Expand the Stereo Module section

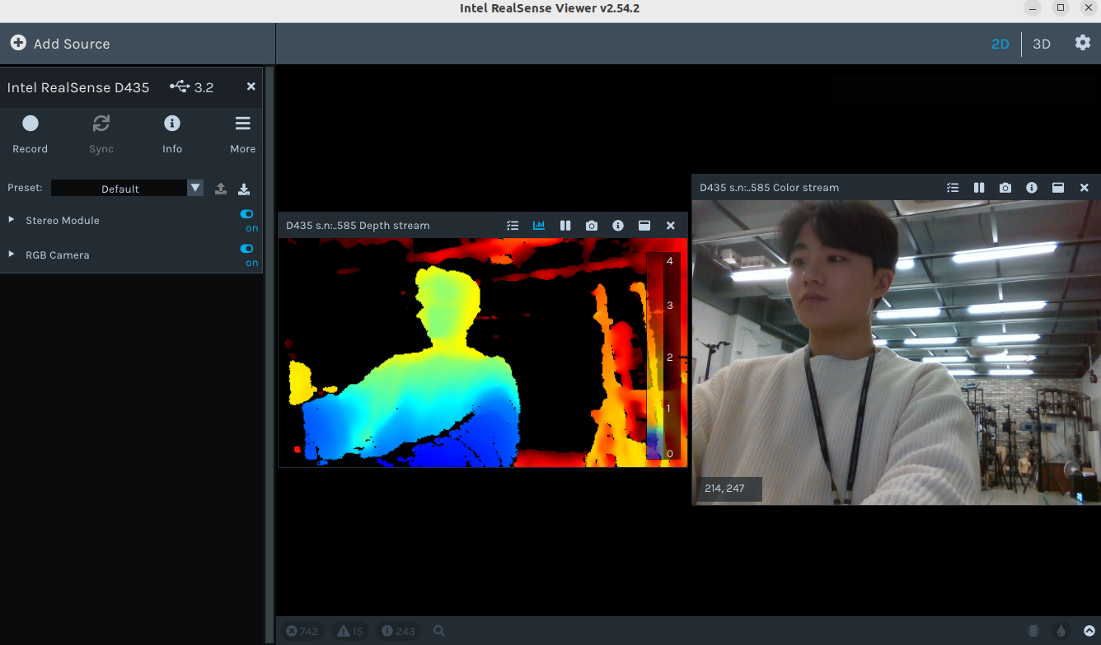[12, 220]
